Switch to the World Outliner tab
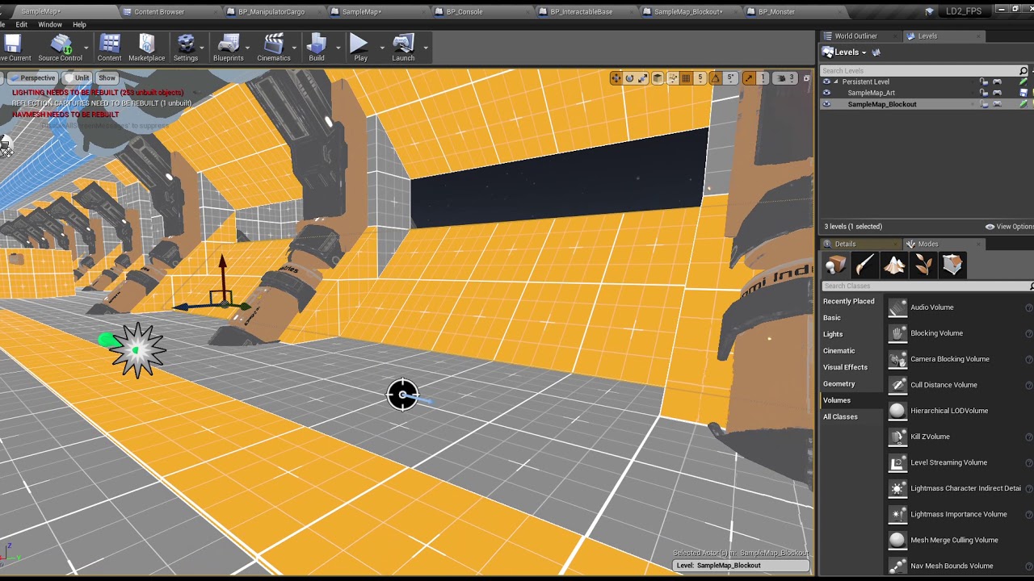Screen dimensions: 1034x581 pos(855,36)
